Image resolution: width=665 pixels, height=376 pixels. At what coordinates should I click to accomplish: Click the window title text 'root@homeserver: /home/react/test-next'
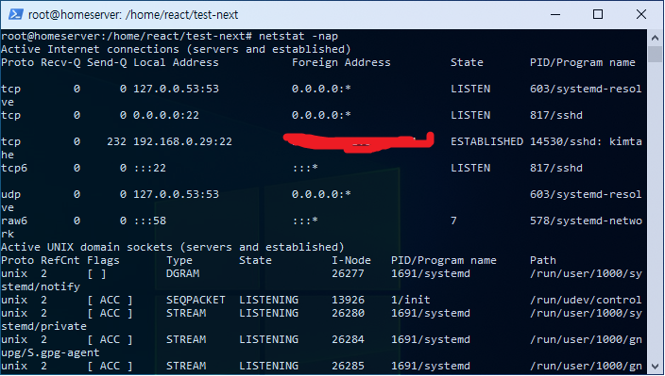[x=133, y=15]
